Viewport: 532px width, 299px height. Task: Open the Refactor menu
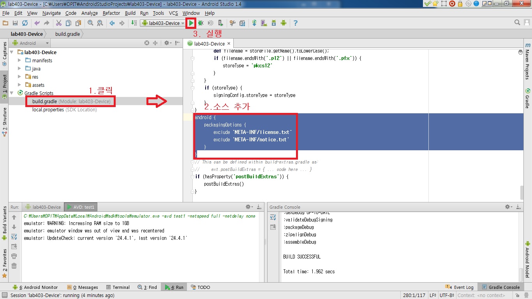(111, 13)
